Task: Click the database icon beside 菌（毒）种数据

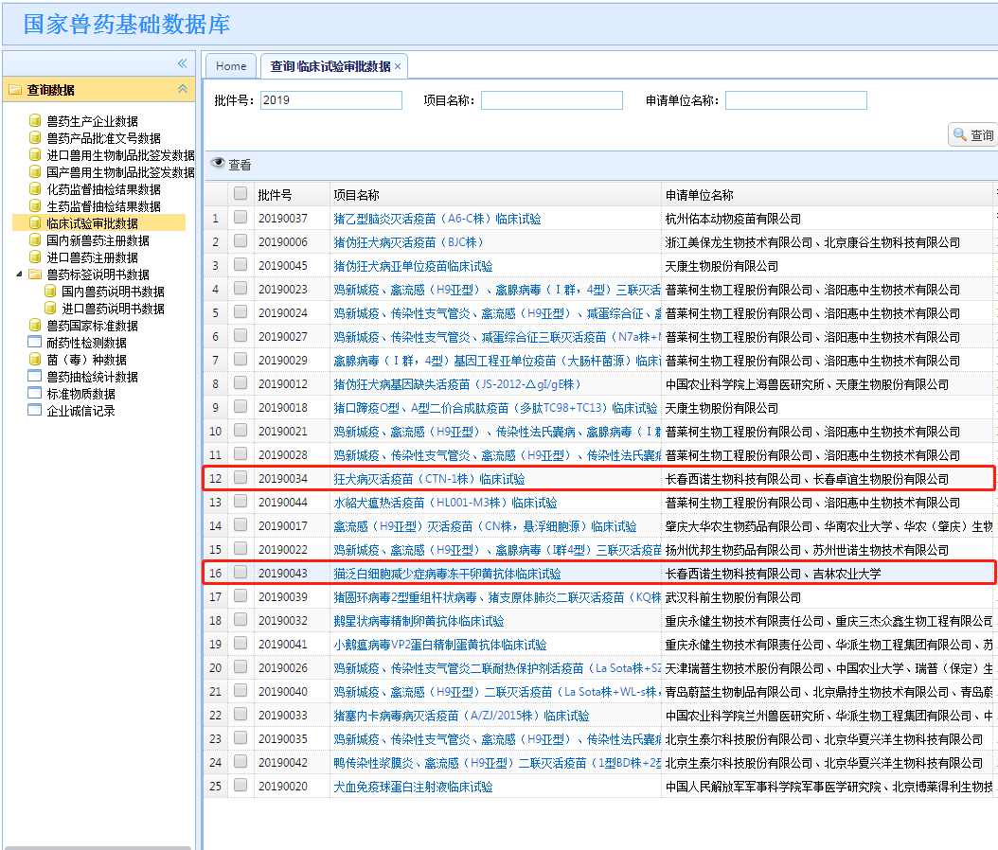Action: tap(35, 360)
